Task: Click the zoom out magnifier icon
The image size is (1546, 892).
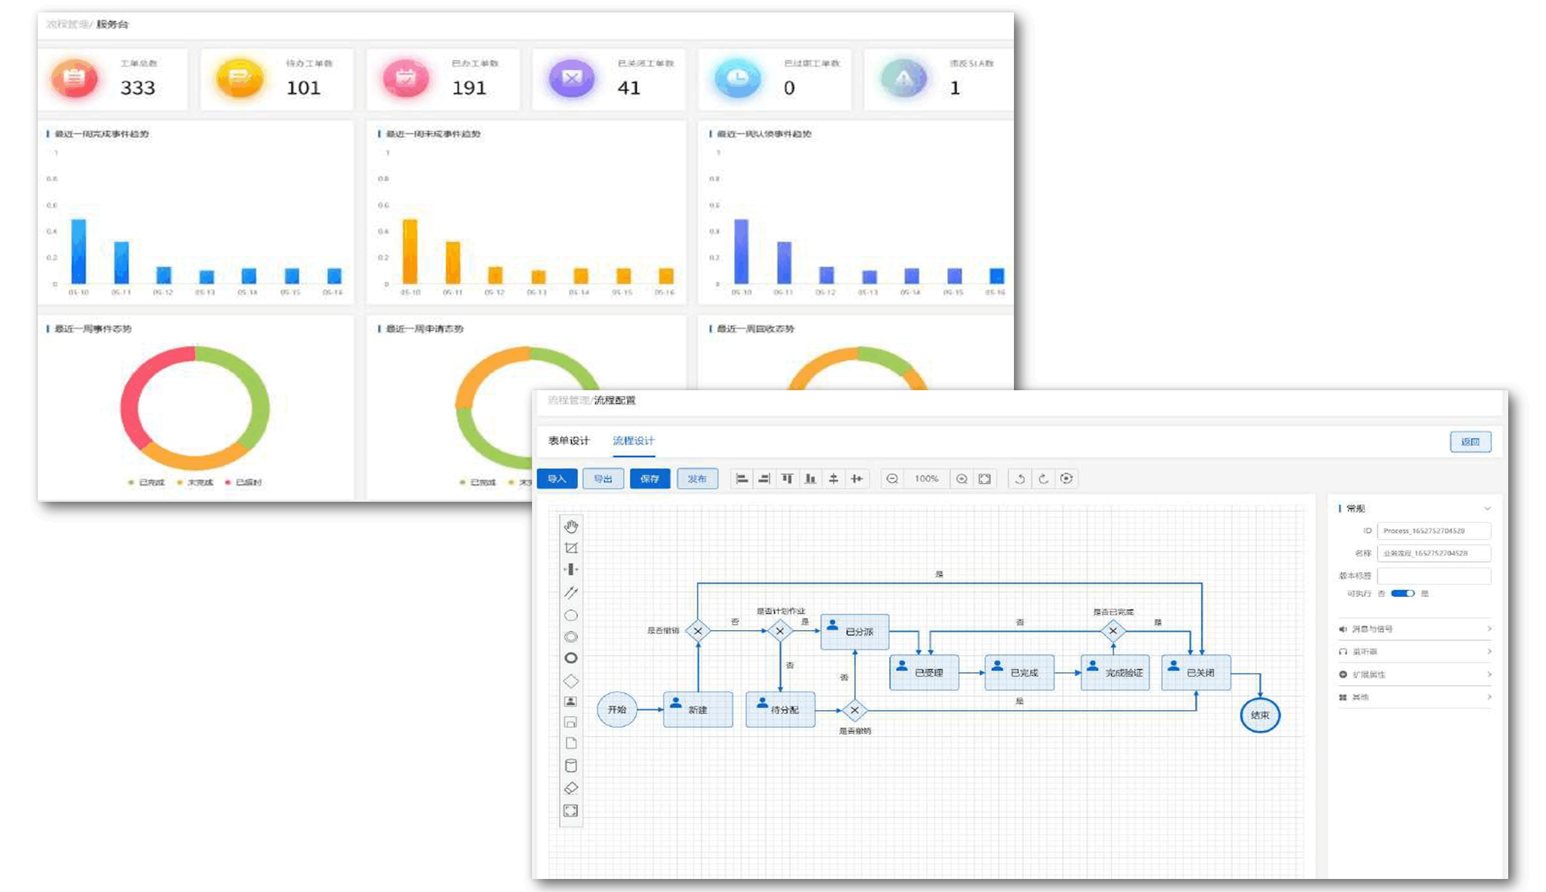Action: (x=892, y=479)
